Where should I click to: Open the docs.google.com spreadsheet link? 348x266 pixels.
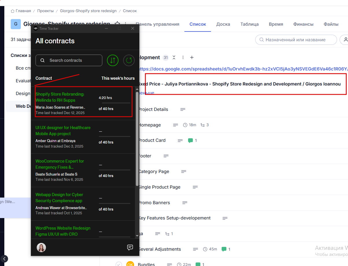click(x=244, y=69)
